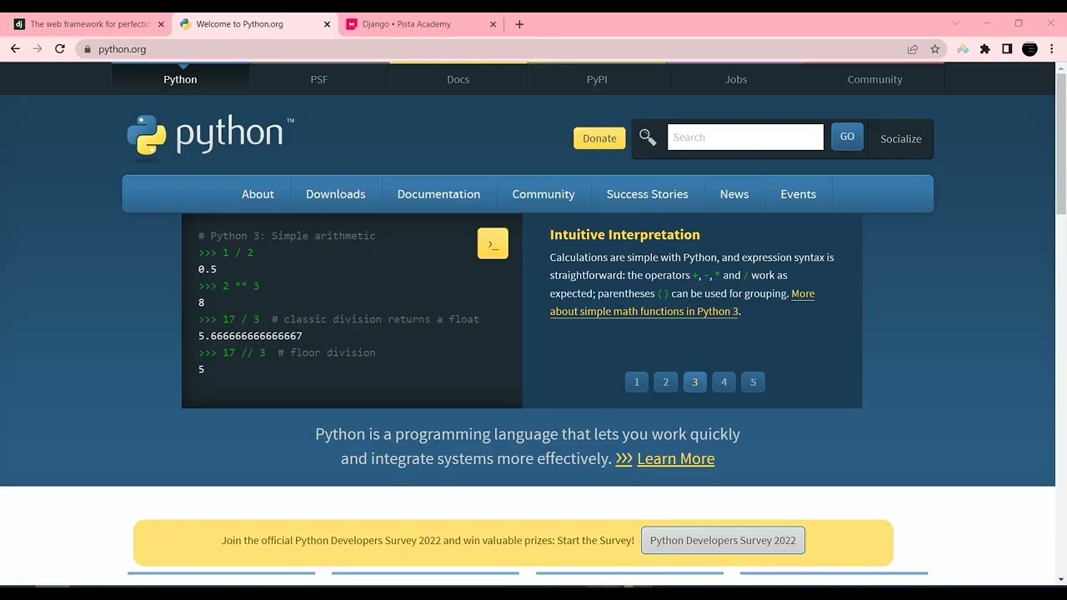
Task: Open the Community top navigation tab
Action: [x=874, y=79]
